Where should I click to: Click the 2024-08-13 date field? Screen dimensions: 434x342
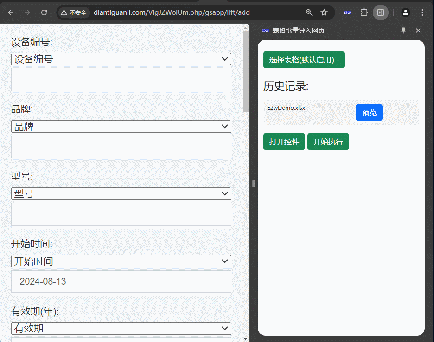pos(121,281)
